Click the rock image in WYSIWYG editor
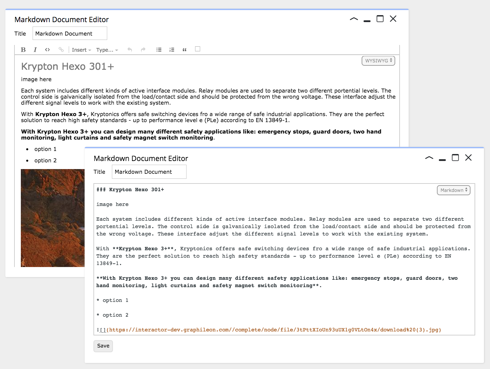490x369 pixels. [53, 218]
